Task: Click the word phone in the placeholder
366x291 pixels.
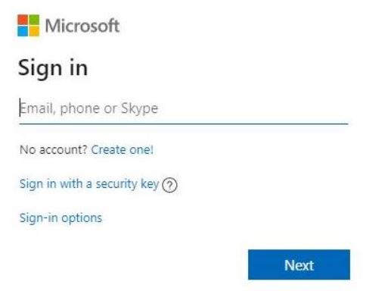Action: (80, 109)
